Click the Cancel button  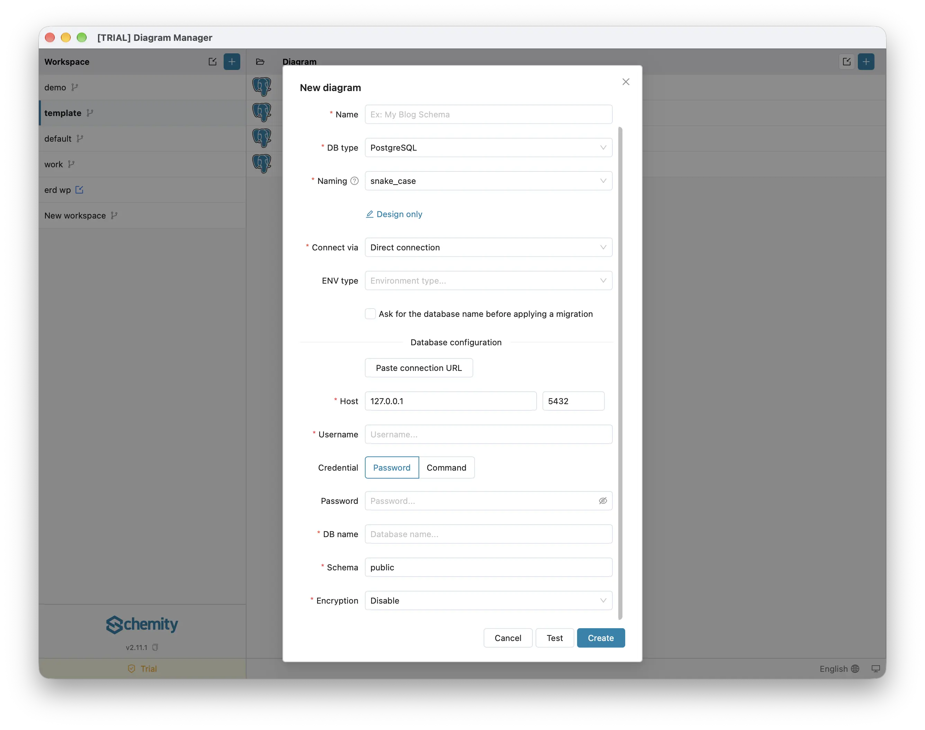[x=508, y=638]
